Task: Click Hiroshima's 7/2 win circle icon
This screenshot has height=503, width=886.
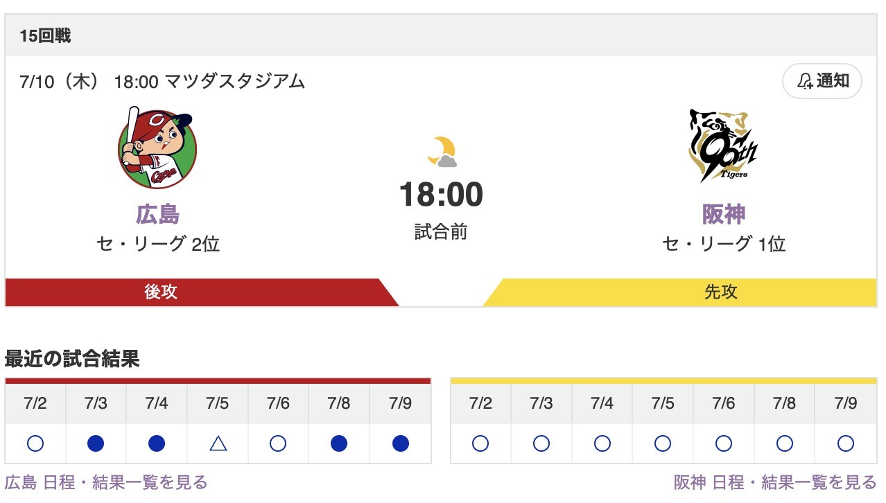Action: [x=35, y=443]
